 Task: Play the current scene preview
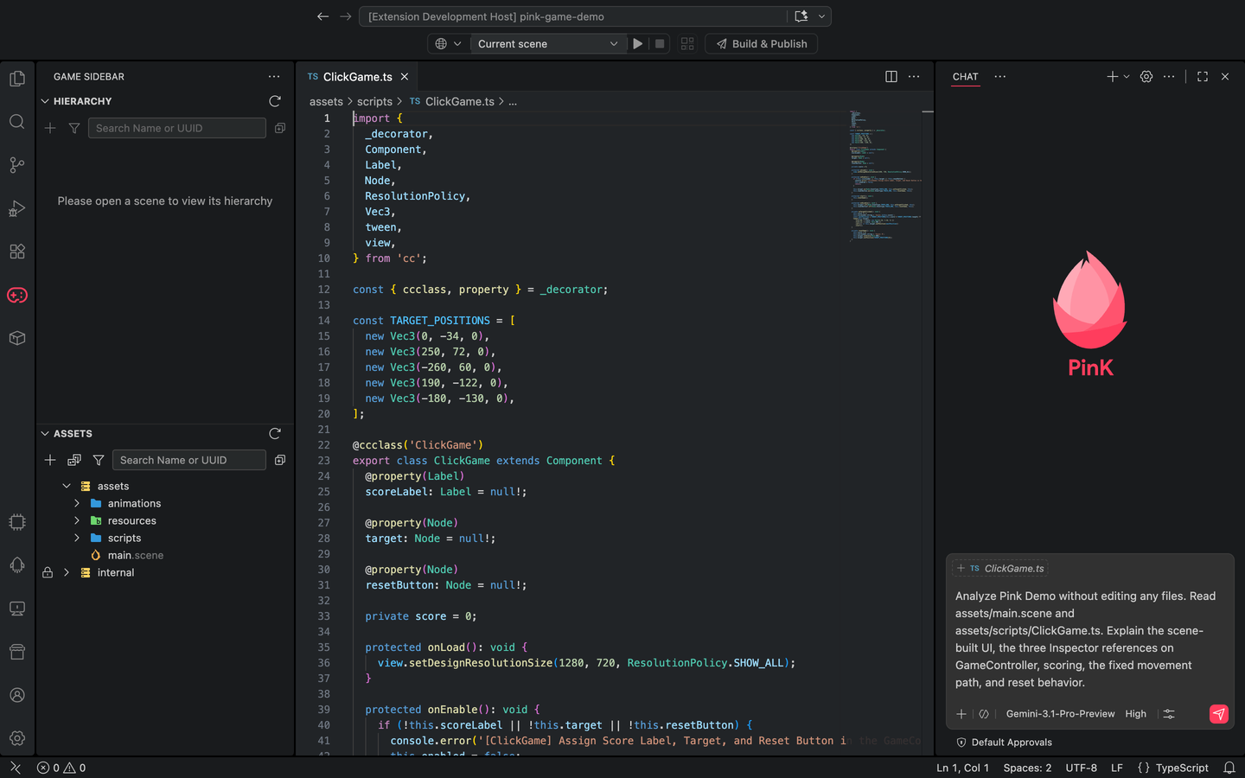tap(638, 44)
